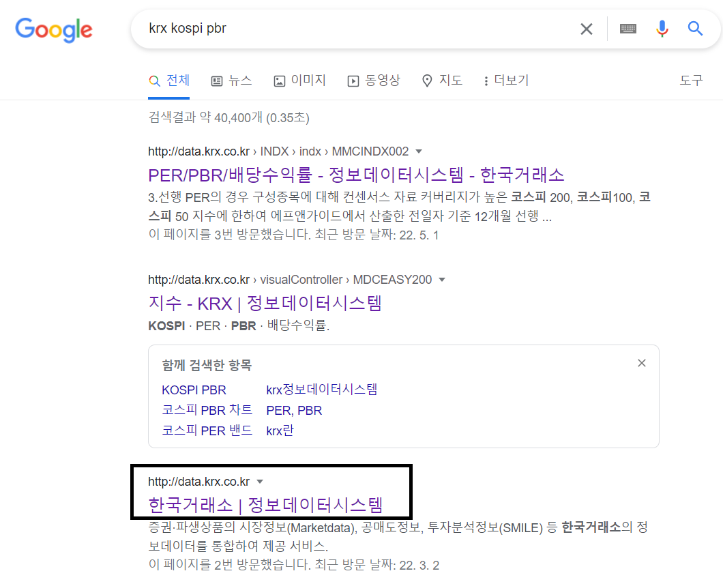Viewport: 723px width, 584px height.
Task: Select the 코스피 PER 밴드 related search
Action: point(207,430)
